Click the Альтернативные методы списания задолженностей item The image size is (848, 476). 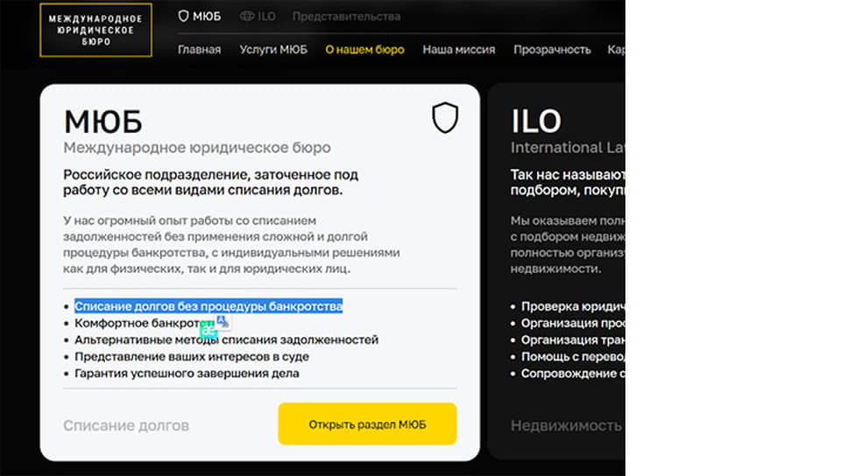click(x=227, y=339)
